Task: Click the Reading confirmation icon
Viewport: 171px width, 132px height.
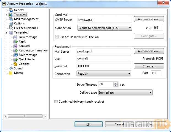Action: point(16,50)
